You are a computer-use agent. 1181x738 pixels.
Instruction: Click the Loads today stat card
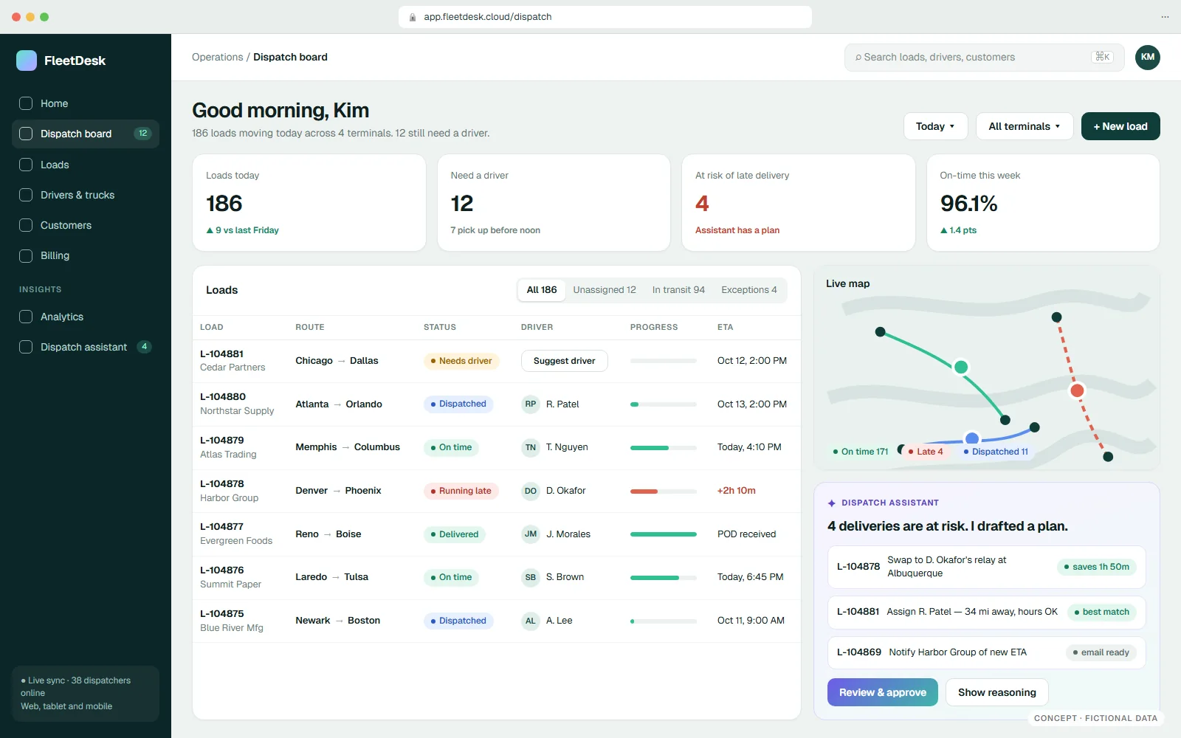point(309,203)
